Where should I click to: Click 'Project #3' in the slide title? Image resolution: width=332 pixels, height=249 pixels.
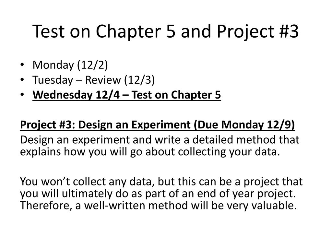[x=258, y=31]
